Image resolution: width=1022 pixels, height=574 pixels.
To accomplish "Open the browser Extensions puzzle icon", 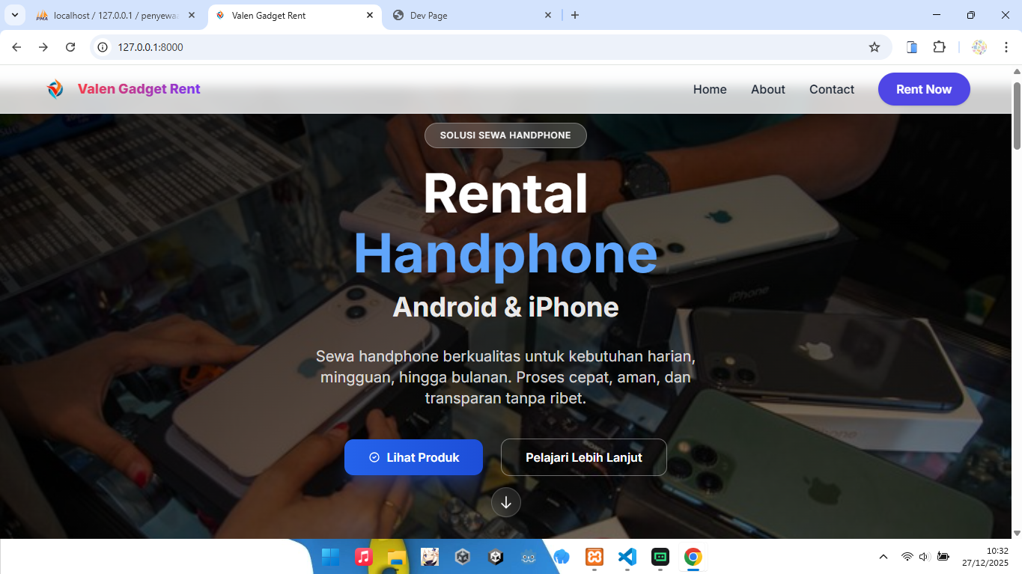I will 939,46.
